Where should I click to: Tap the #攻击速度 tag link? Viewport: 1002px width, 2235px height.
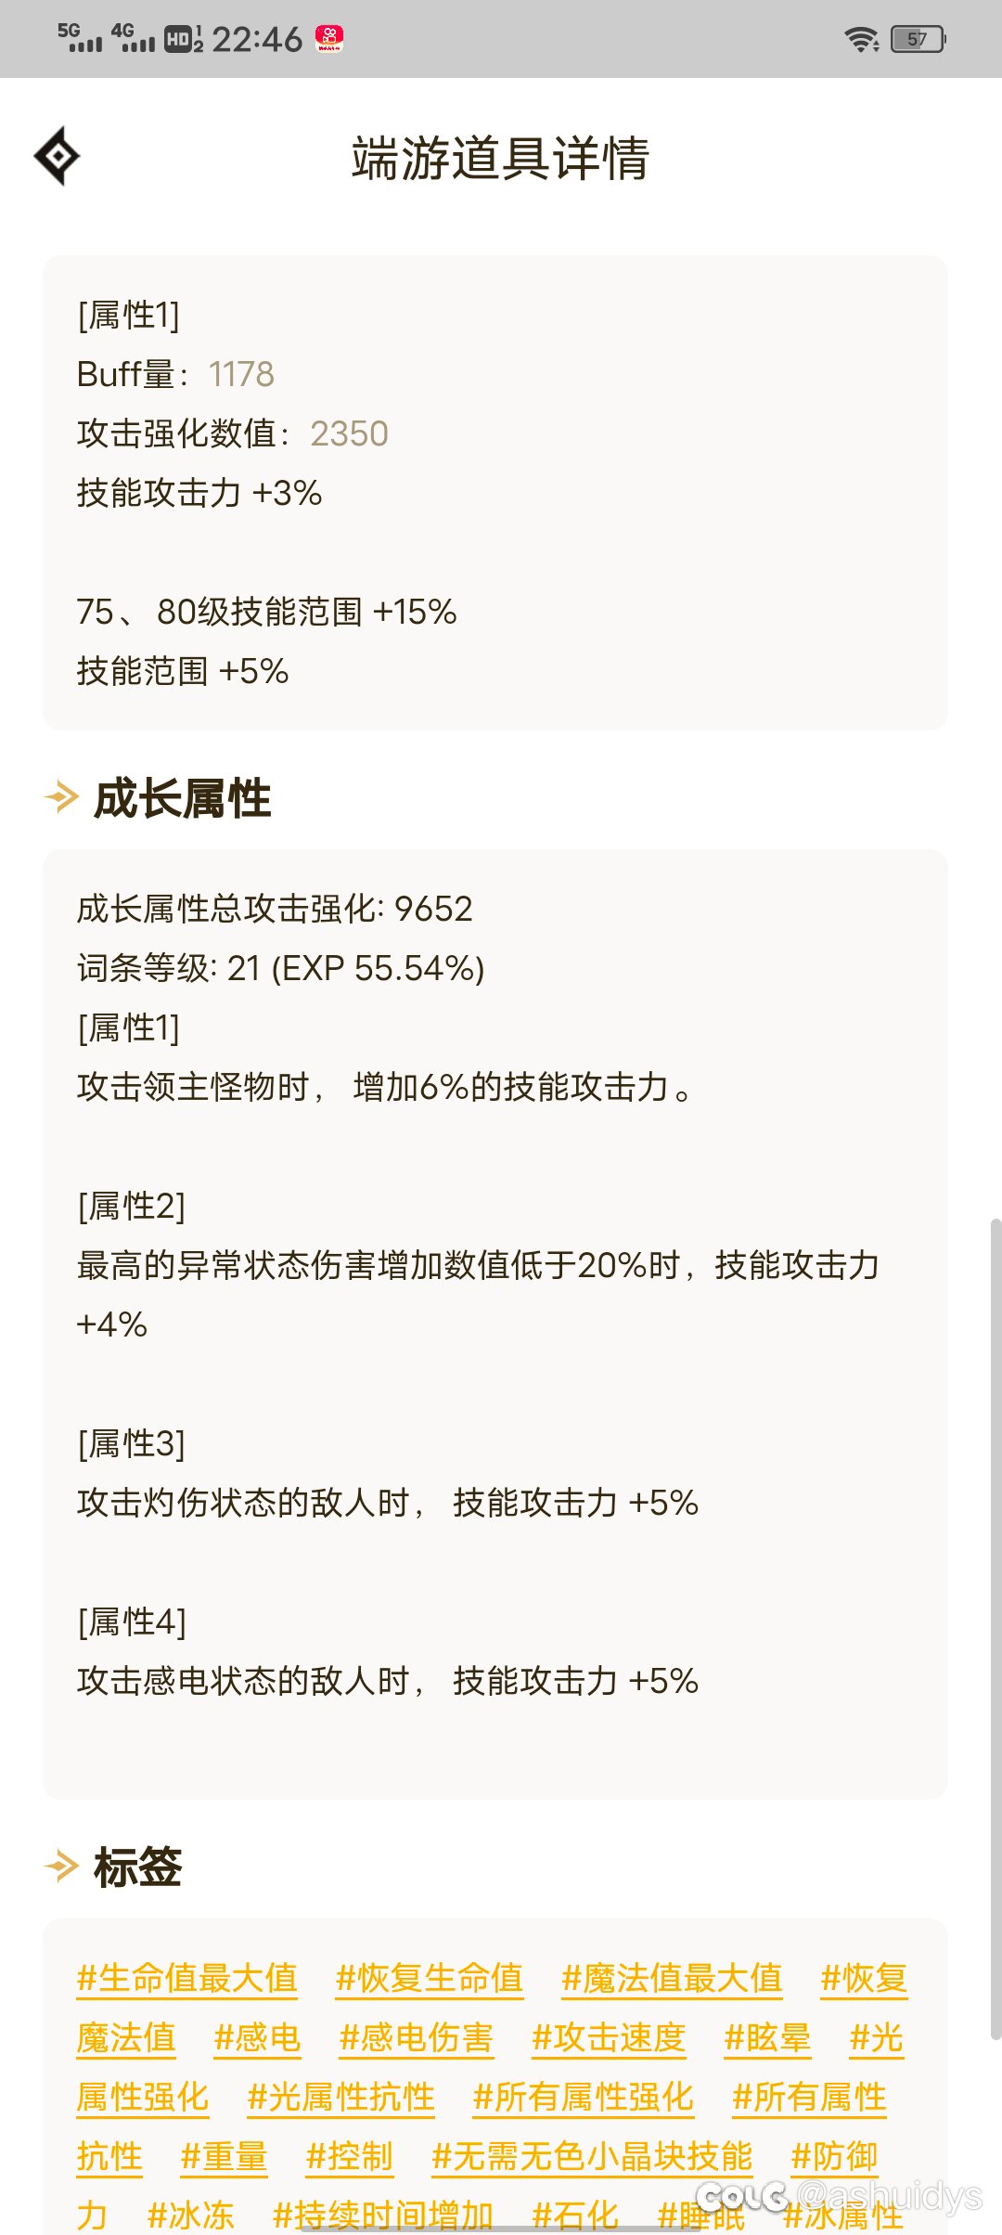coord(609,2037)
